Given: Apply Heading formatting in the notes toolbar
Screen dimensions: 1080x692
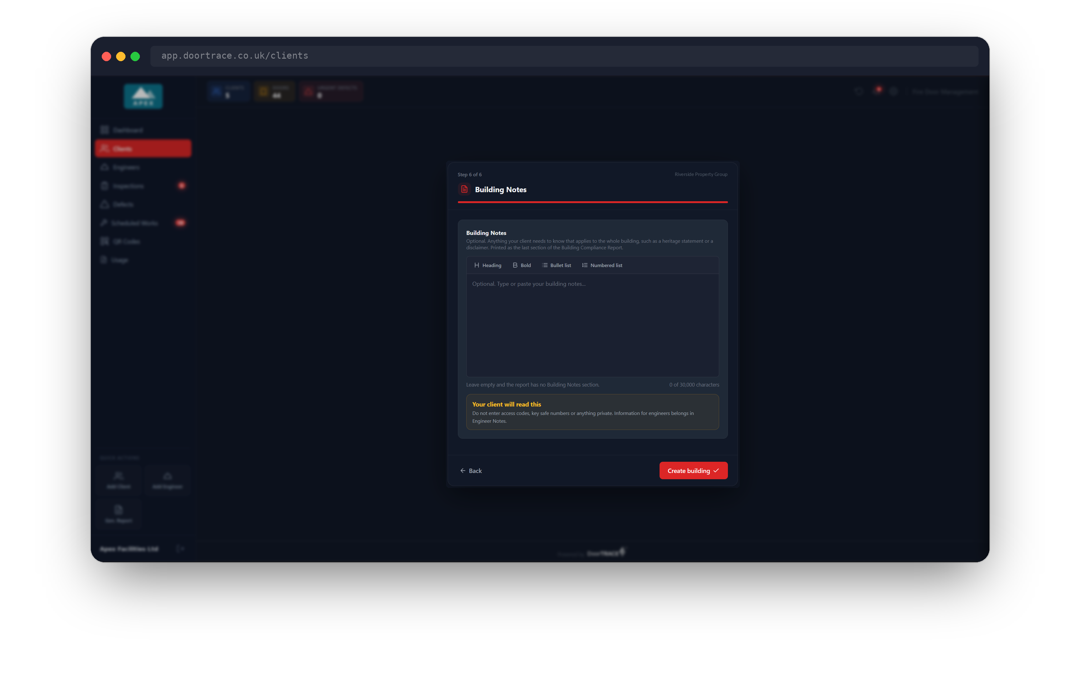Looking at the screenshot, I should tap(488, 265).
